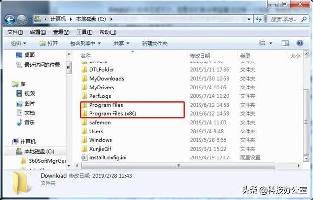Click the Forward navigation arrow
This screenshot has width=313, height=200.
pyautogui.click(x=22, y=20)
